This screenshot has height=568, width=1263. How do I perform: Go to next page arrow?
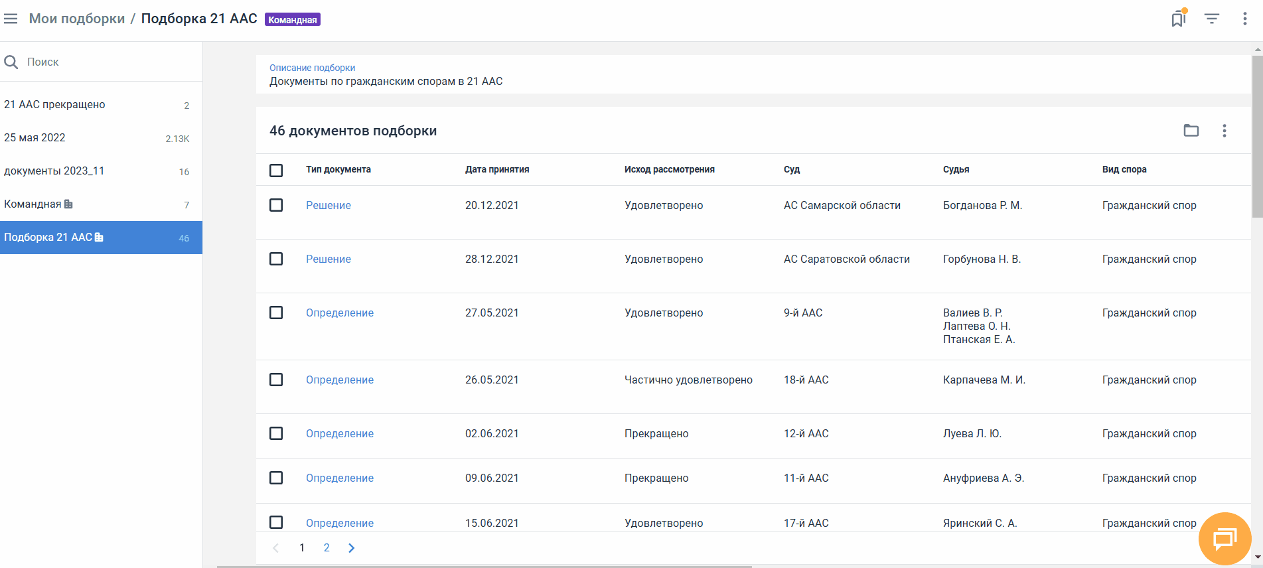click(x=352, y=548)
